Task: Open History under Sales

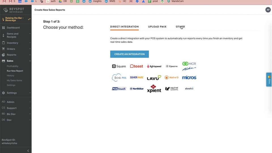Action: pos(10,75)
